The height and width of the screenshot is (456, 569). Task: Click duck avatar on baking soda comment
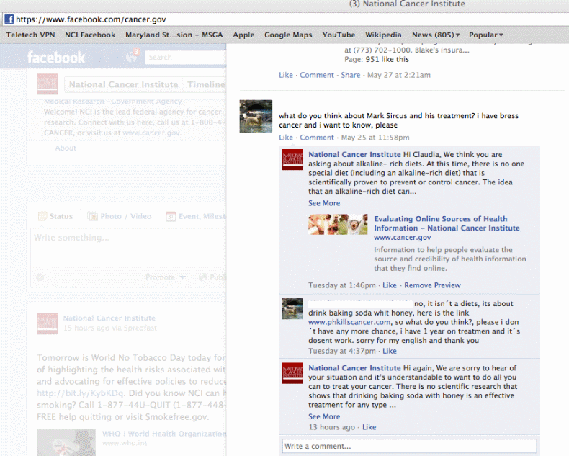(x=293, y=308)
